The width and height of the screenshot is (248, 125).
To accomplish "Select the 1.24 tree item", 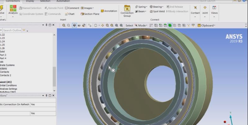I will click(2, 41).
